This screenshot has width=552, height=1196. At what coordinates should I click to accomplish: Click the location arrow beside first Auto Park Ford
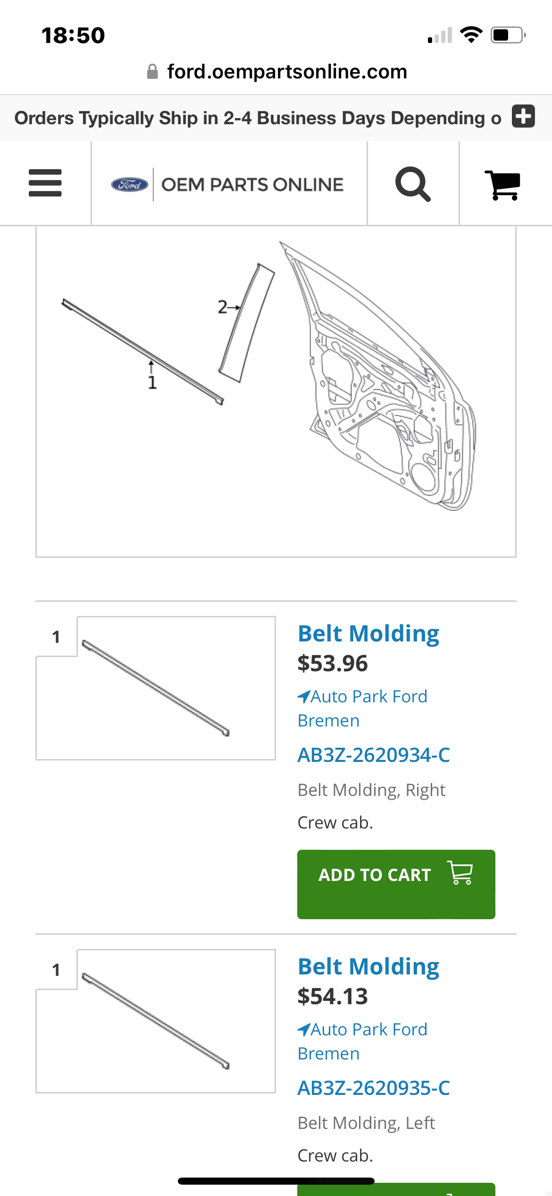[x=304, y=696]
